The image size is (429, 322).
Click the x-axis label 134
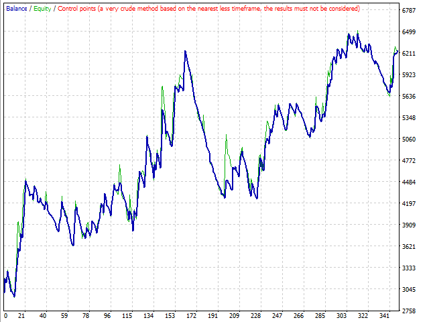pos(149,316)
